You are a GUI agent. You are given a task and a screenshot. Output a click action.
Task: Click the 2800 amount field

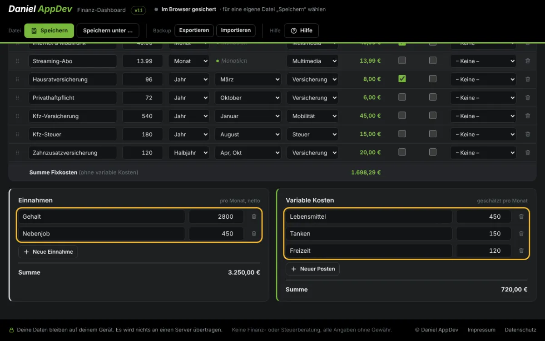click(216, 216)
